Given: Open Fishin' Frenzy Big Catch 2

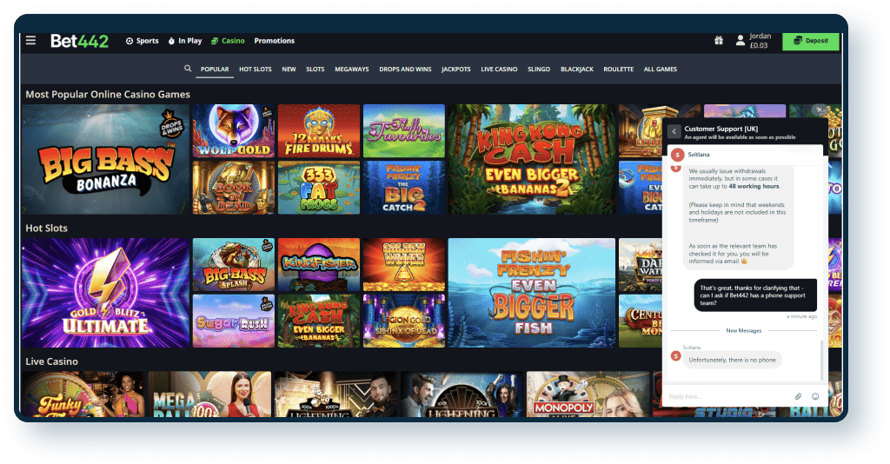Looking at the screenshot, I should [403, 187].
